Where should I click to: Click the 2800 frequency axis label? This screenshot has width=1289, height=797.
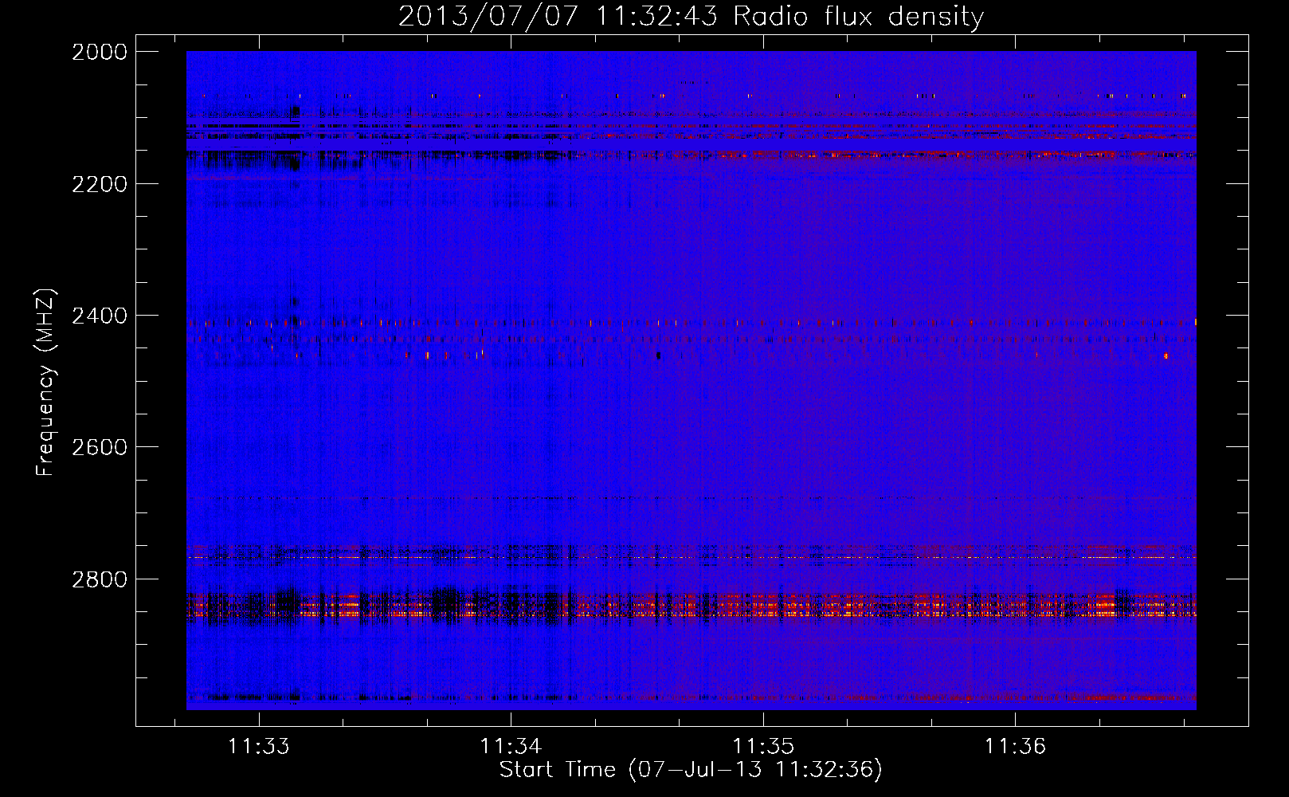pyautogui.click(x=100, y=579)
